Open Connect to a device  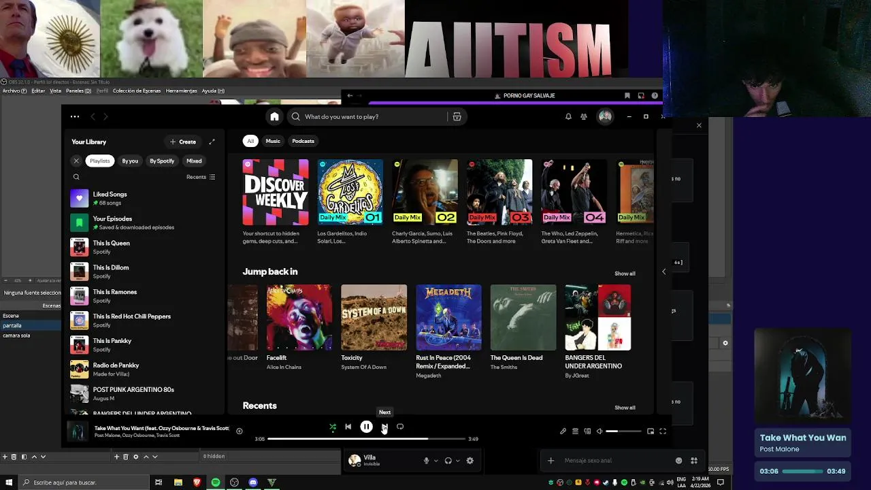(587, 431)
